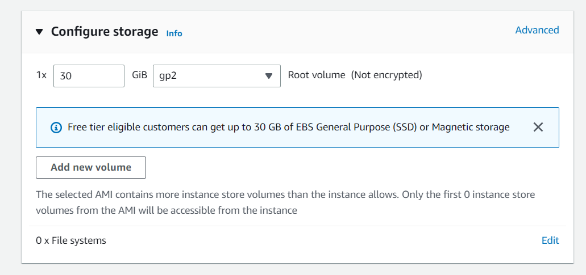Click "Magnetic storage" words in the banner
Viewport: 586px width, 275px height.
coord(471,127)
